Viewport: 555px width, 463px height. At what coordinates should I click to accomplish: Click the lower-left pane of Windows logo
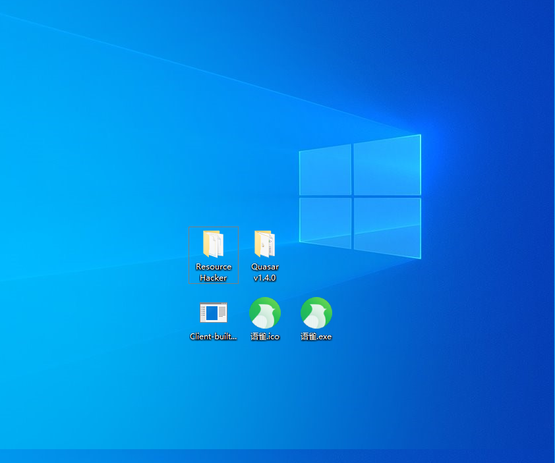click(x=326, y=221)
